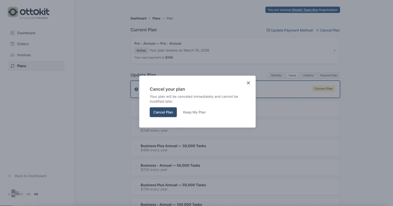393x206 pixels.
Task: Select Business Annual 50,000 Tasks radio
Action: click(136, 167)
